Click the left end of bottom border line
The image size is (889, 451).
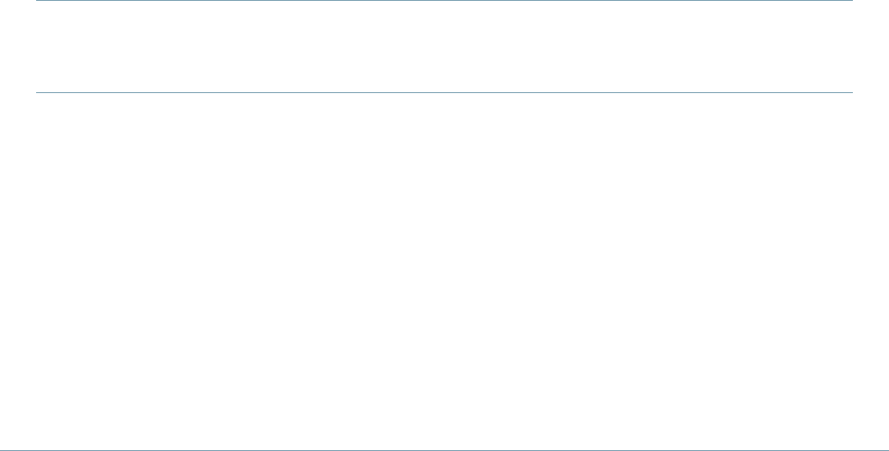click(x=4, y=449)
